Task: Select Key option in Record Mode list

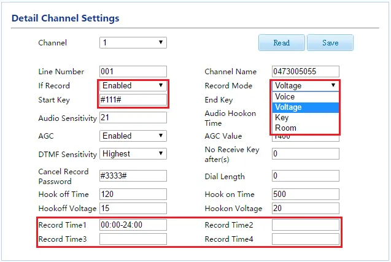Action: click(x=305, y=118)
